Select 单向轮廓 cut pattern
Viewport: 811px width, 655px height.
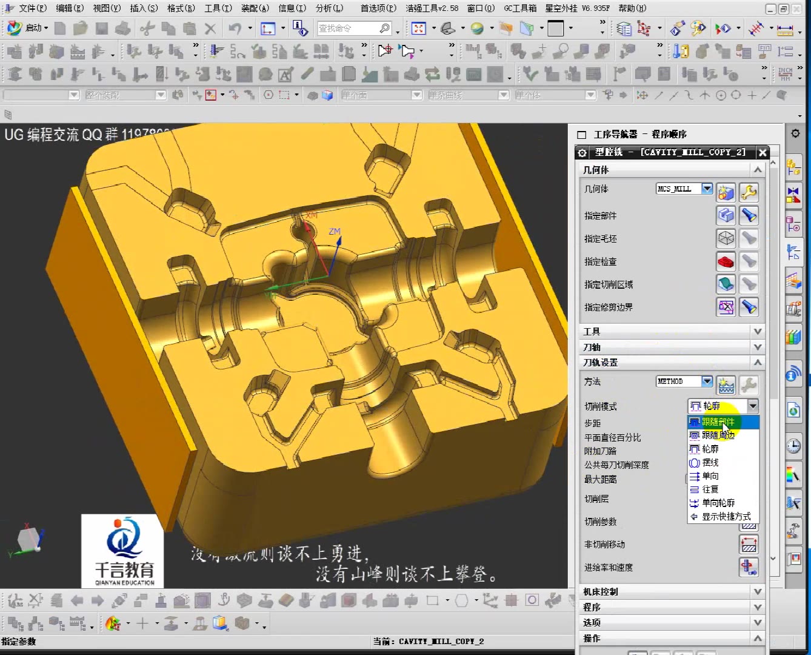[x=723, y=503]
